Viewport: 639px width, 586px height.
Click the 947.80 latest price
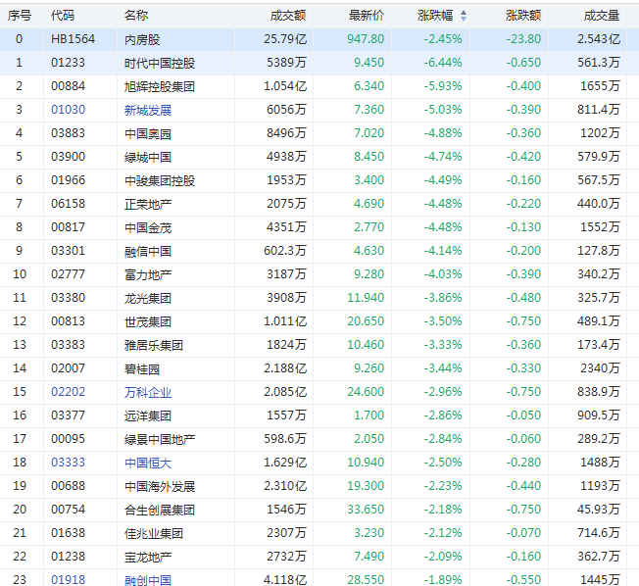click(x=366, y=39)
